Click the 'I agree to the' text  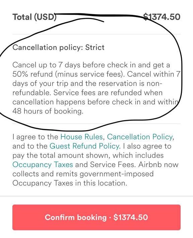coord(36,137)
